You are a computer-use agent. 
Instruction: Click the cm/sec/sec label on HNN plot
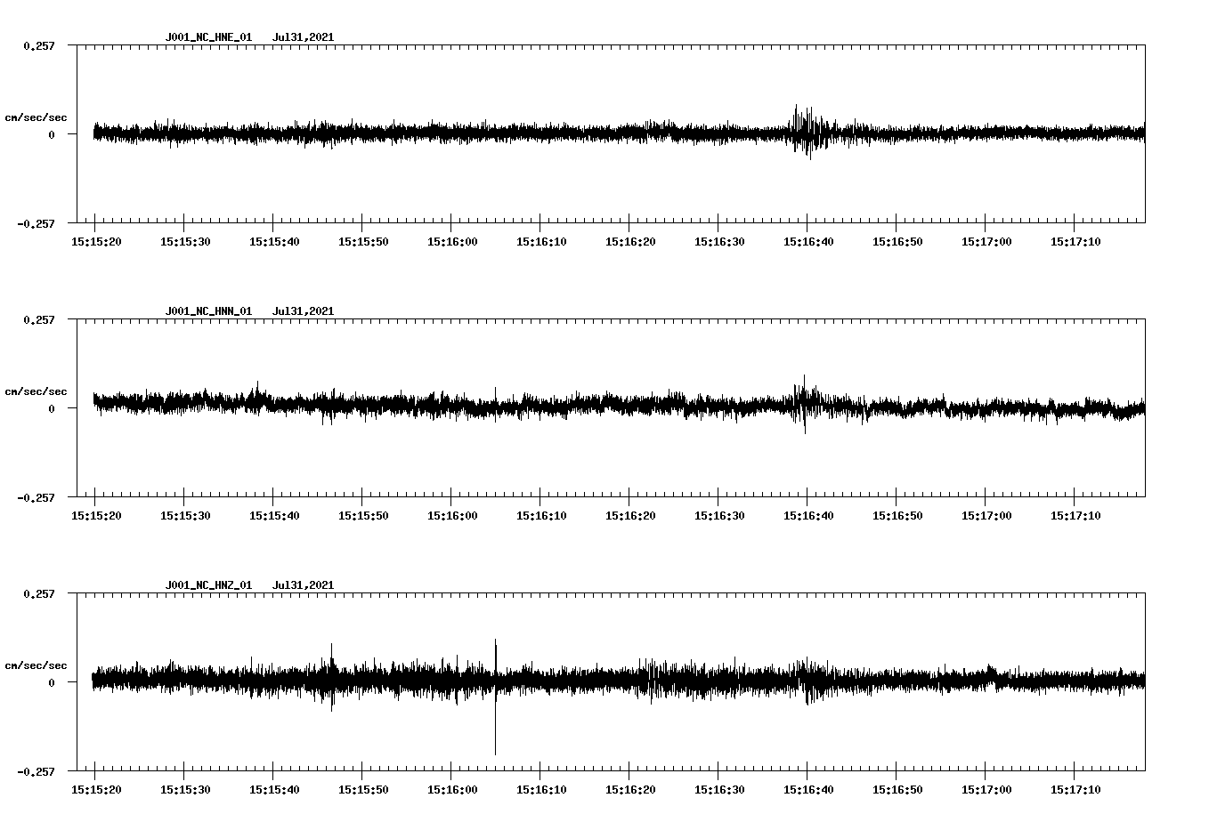[37, 391]
